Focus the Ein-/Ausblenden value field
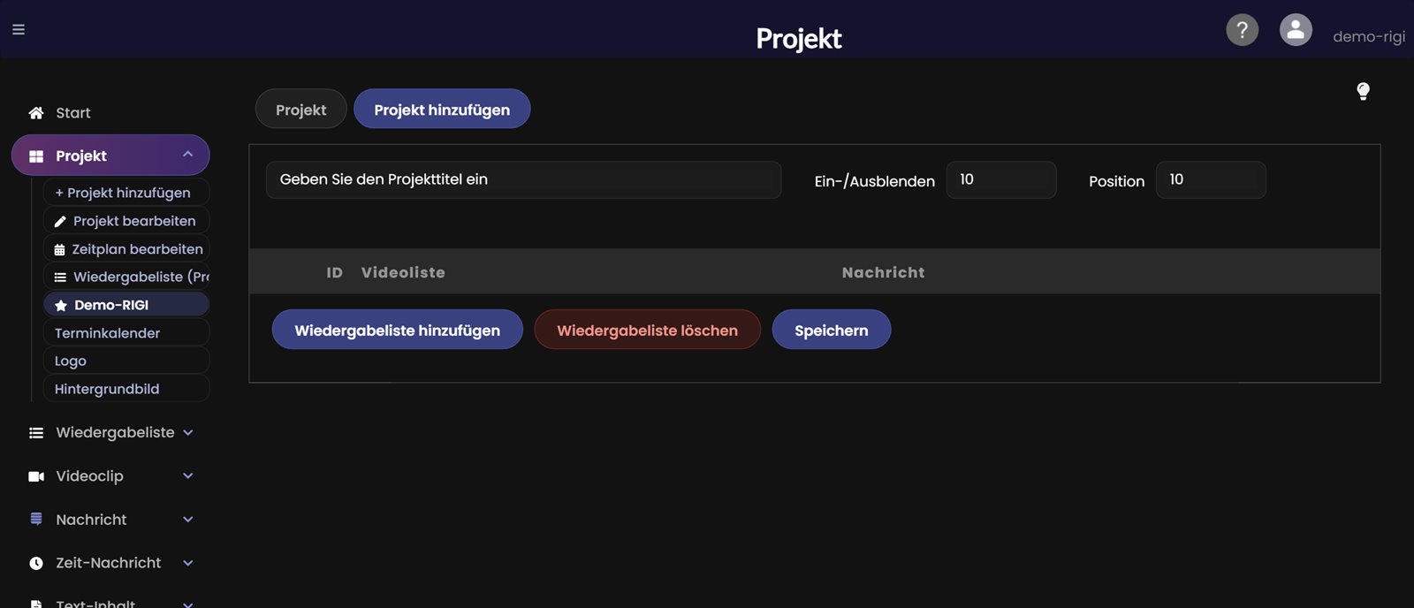 click(x=1001, y=179)
